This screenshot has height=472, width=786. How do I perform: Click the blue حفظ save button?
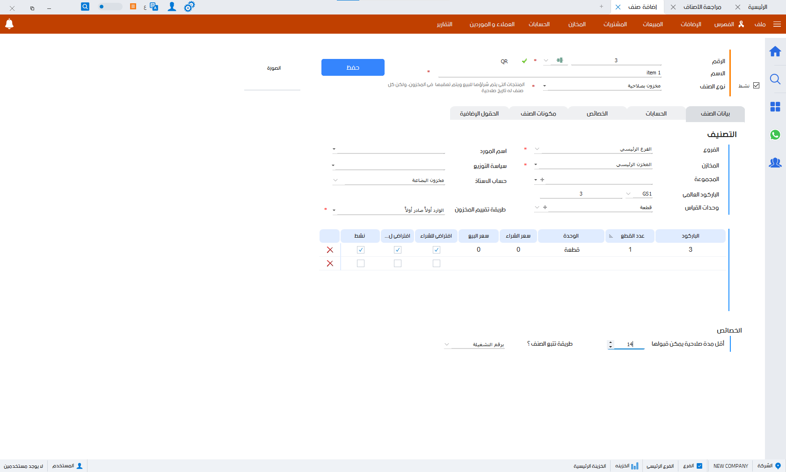coord(353,67)
